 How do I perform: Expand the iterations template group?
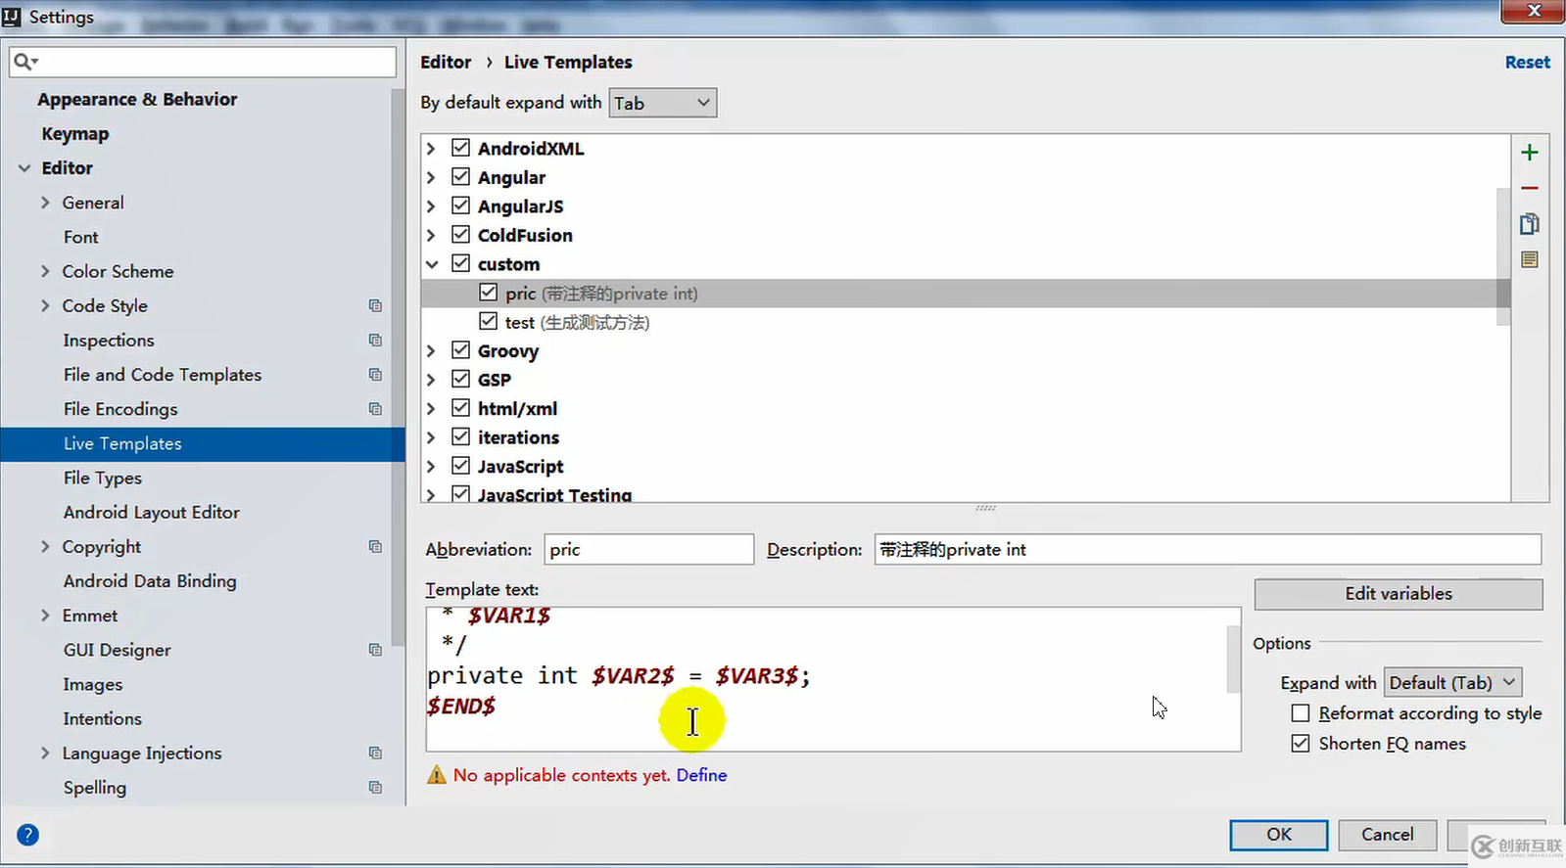tap(431, 437)
